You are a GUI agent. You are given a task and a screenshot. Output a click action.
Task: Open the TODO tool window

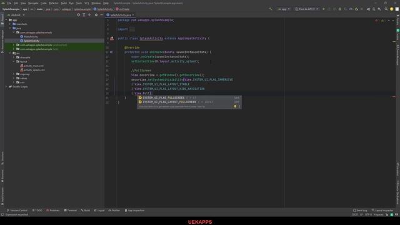[x=37, y=211]
